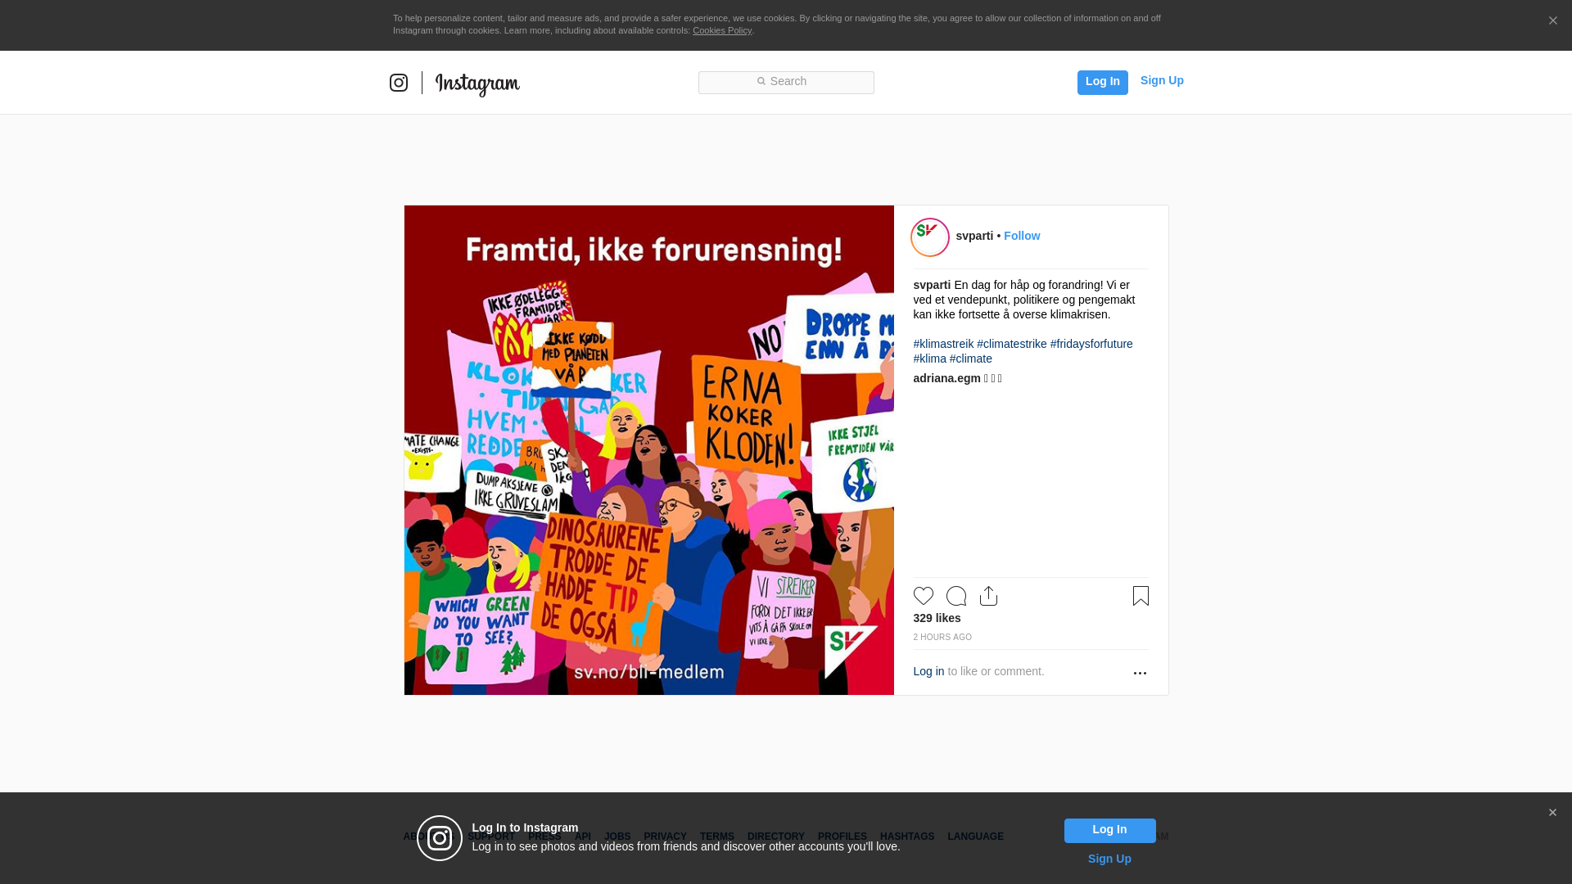Open the PROFILES footer link

pos(842,837)
